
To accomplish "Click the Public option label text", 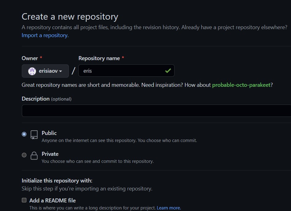I will click(x=49, y=133).
